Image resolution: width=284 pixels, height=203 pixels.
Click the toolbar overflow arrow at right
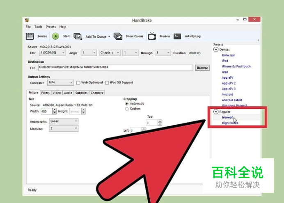tap(258, 40)
